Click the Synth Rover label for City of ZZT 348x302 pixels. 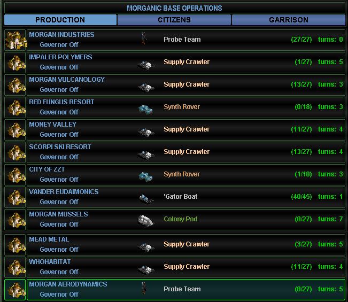(182, 174)
